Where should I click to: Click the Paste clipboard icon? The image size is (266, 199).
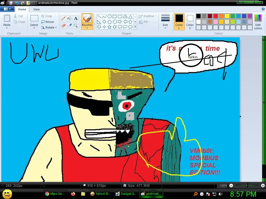click(x=7, y=18)
